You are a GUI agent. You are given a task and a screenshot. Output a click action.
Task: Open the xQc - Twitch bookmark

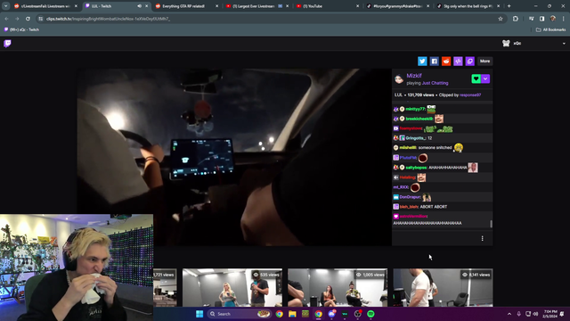(21, 29)
